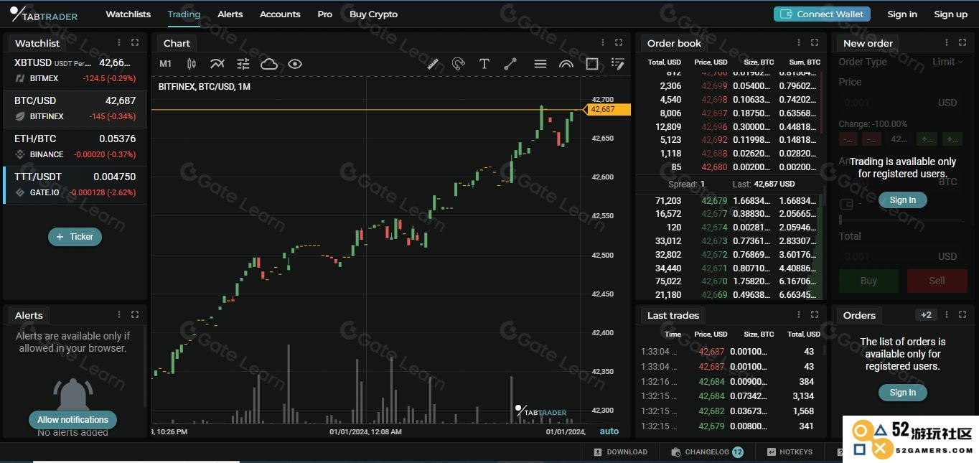979x463 pixels.
Task: Open Changelog from the bottom bar
Action: click(707, 452)
